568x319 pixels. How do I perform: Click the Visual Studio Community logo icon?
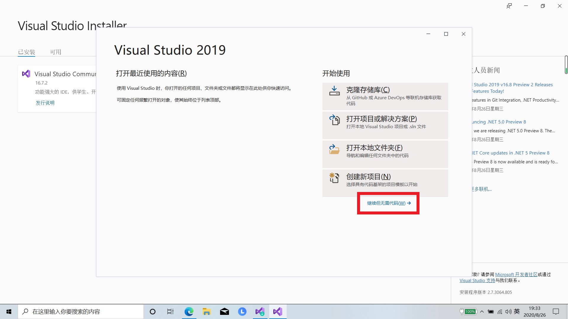[x=26, y=74]
